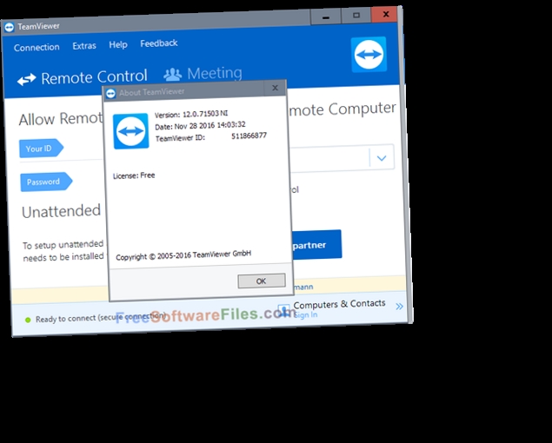The height and width of the screenshot is (443, 552).
Task: Click the About dialog title icon
Action: (111, 94)
